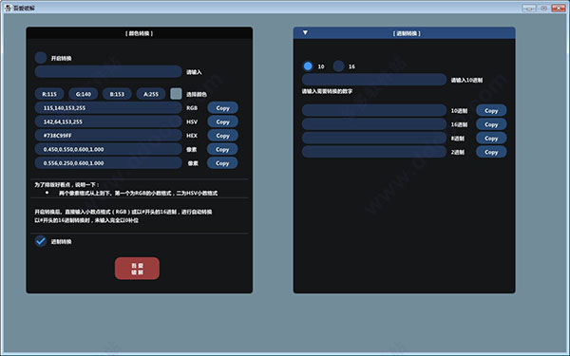Toggle the checked 进制转换 checkbox
The height and width of the screenshot is (356, 570).
point(41,241)
